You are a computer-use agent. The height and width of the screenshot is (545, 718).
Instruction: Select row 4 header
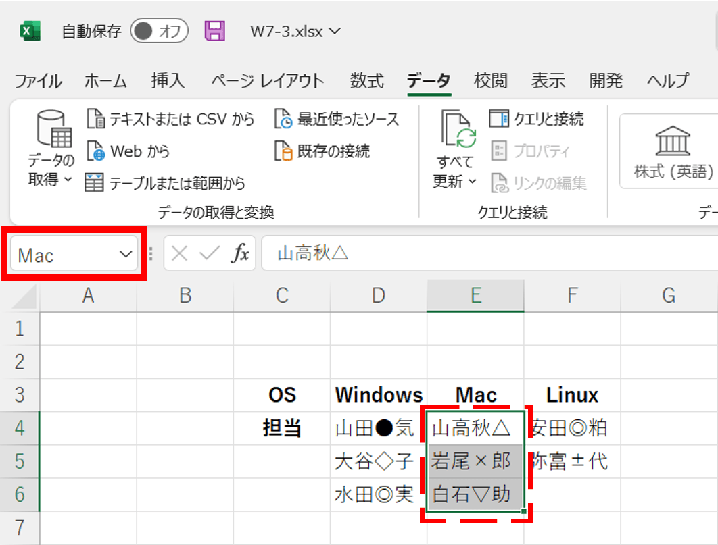[20, 428]
